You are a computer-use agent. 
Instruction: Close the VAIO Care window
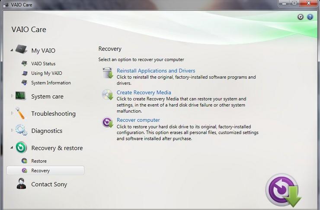point(309,3)
